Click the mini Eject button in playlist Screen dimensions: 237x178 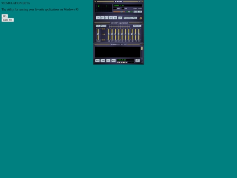(127, 62)
